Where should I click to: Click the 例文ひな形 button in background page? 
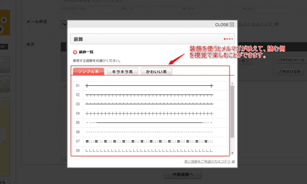click(x=290, y=72)
